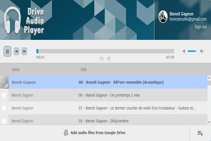211x141 pixels.
Task: Click the Drive Audio Player title
Action: coord(34,21)
